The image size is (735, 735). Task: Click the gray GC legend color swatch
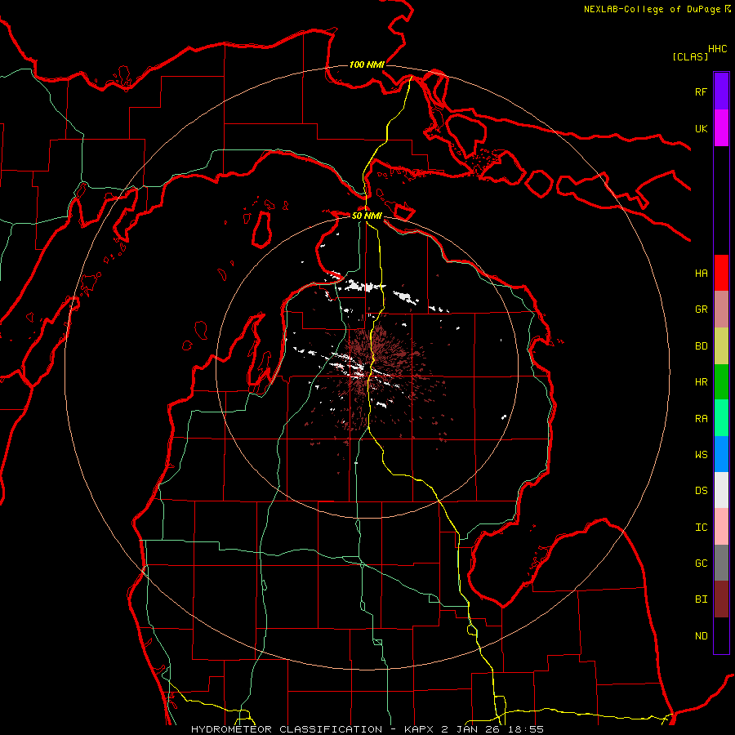pyautogui.click(x=721, y=563)
